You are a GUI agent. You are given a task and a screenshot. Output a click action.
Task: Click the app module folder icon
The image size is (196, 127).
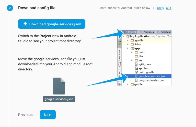(x=132, y=48)
